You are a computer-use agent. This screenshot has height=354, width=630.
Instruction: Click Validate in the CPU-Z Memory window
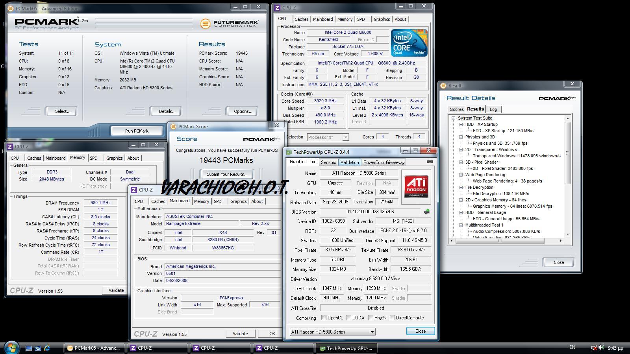tap(116, 290)
